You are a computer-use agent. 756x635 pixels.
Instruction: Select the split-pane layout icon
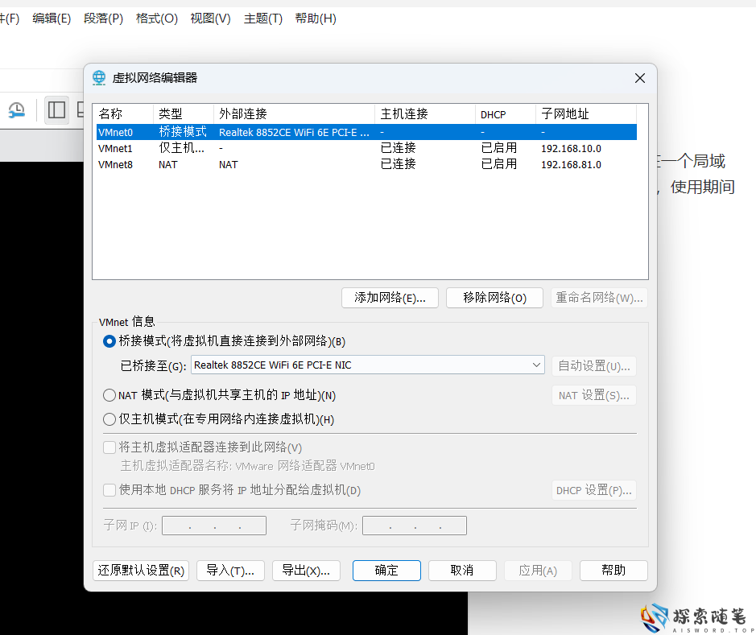pos(56,109)
